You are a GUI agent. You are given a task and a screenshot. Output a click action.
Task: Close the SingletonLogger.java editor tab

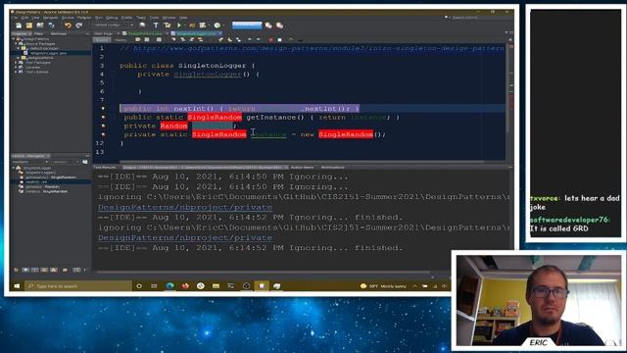pyautogui.click(x=219, y=33)
